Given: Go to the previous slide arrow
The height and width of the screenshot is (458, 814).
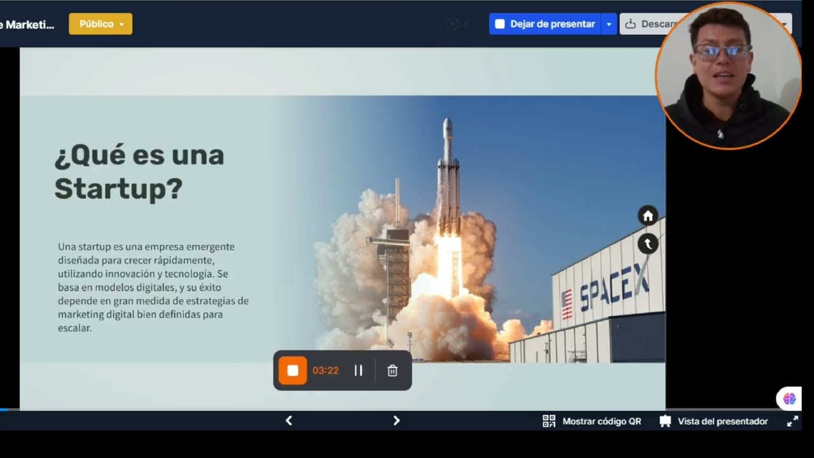Looking at the screenshot, I should click(x=289, y=420).
